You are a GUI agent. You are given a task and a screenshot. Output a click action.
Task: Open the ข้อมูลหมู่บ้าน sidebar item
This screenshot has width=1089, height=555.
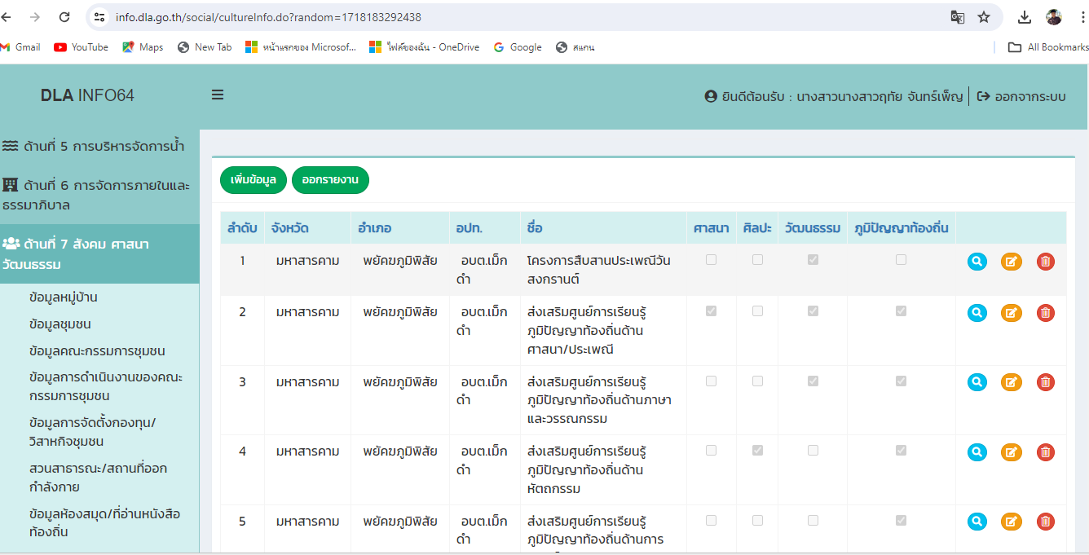(64, 297)
